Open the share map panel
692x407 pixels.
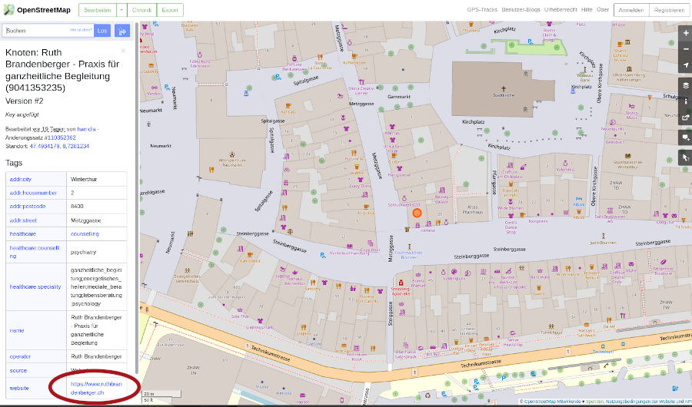(685, 117)
